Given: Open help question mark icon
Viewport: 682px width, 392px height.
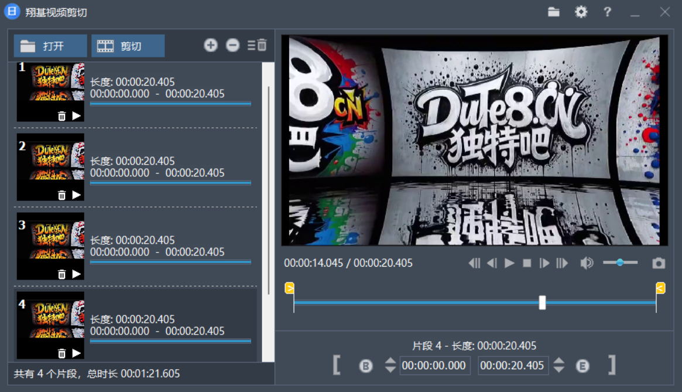Looking at the screenshot, I should coord(607,12).
